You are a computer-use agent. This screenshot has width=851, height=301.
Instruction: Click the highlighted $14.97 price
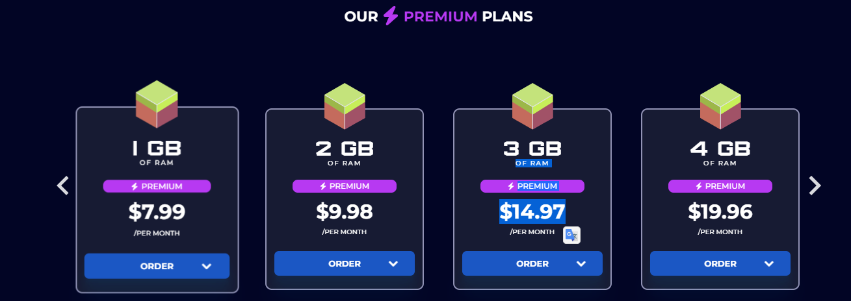tap(532, 211)
